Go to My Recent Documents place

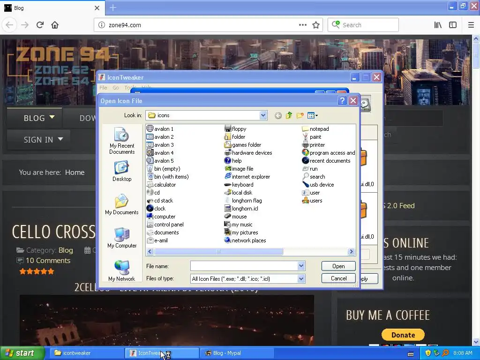[x=122, y=141]
